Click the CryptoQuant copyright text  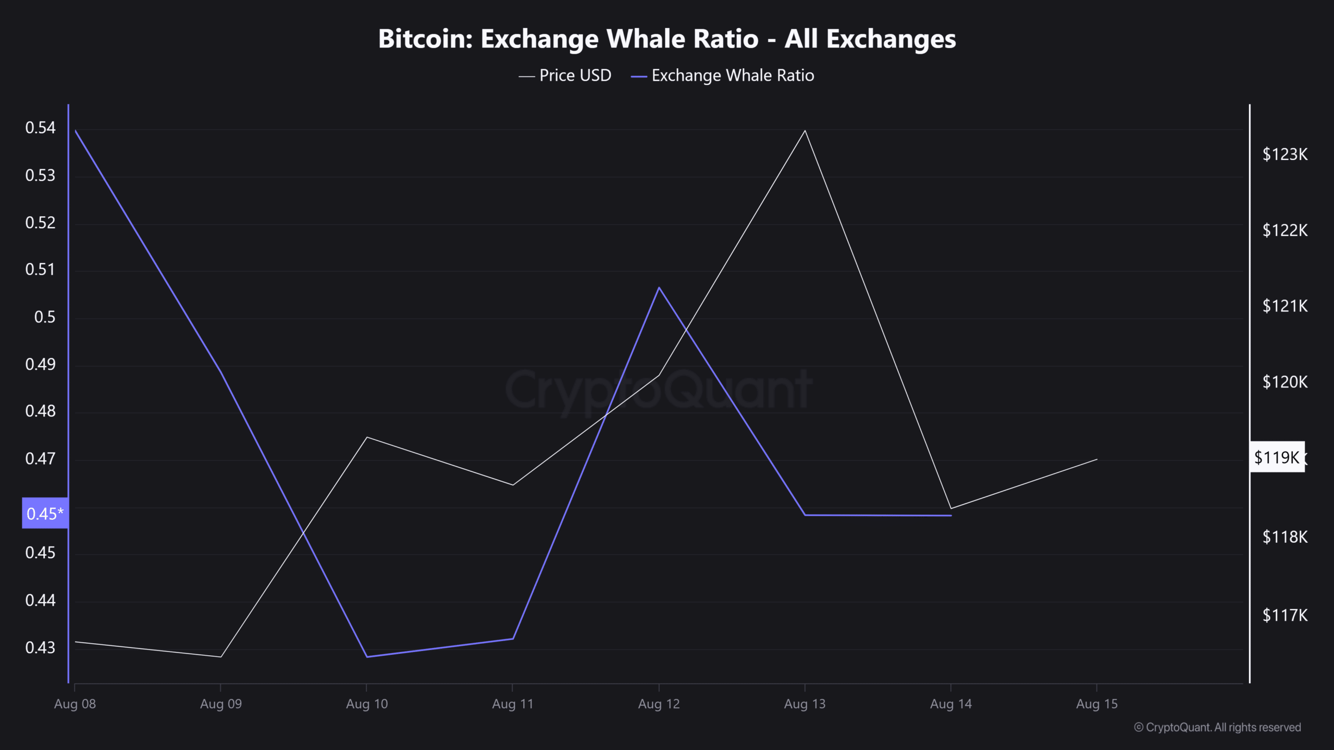click(x=1217, y=728)
